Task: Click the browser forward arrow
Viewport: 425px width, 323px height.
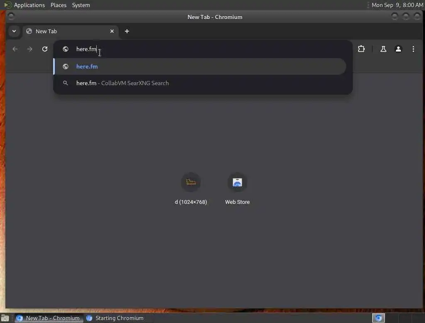Action: click(30, 49)
